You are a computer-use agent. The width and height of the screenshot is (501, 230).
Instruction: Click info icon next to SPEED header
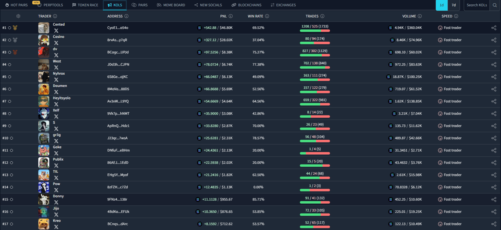pos(456,16)
